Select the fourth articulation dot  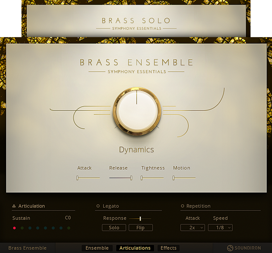(x=38, y=228)
